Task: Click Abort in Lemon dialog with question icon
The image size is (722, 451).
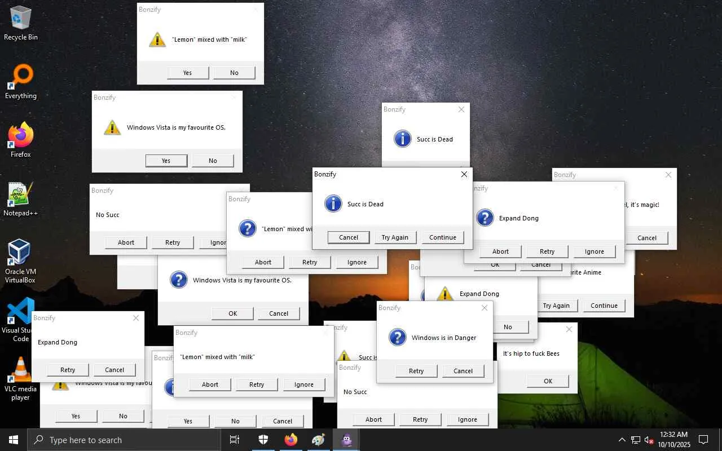Action: 263,262
